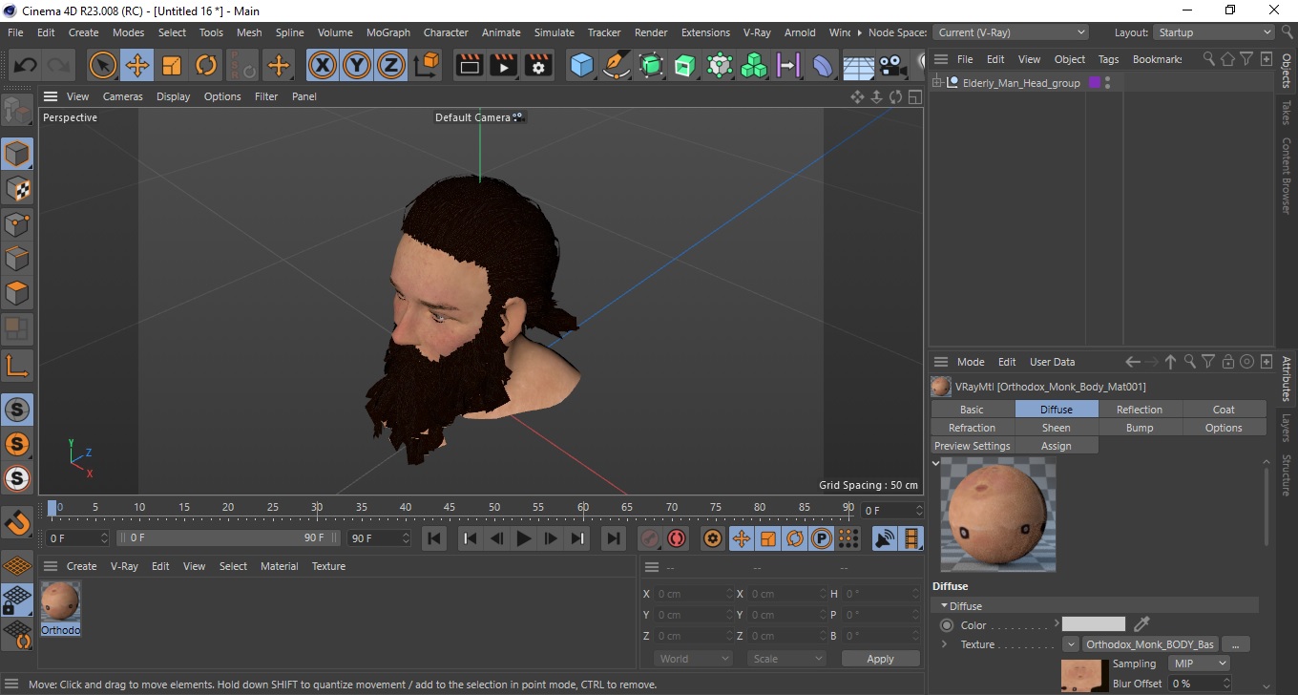
Task: Activate the Rotate tool
Action: click(x=206, y=66)
